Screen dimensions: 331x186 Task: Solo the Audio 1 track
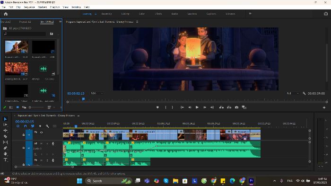coord(47,143)
